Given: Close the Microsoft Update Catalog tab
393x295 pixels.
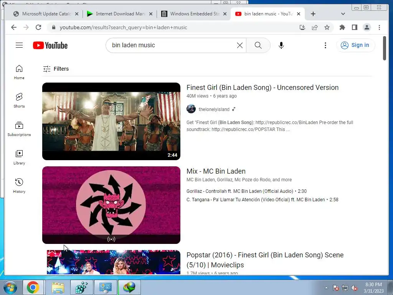Looking at the screenshot, I should click(77, 14).
